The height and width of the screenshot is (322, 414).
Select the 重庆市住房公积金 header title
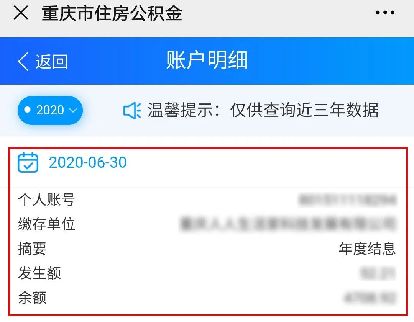[112, 13]
